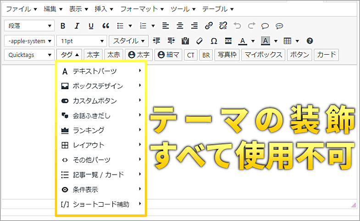The image size is (360, 221).
Task: Click the remove link icon
Action: pyautogui.click(x=223, y=26)
